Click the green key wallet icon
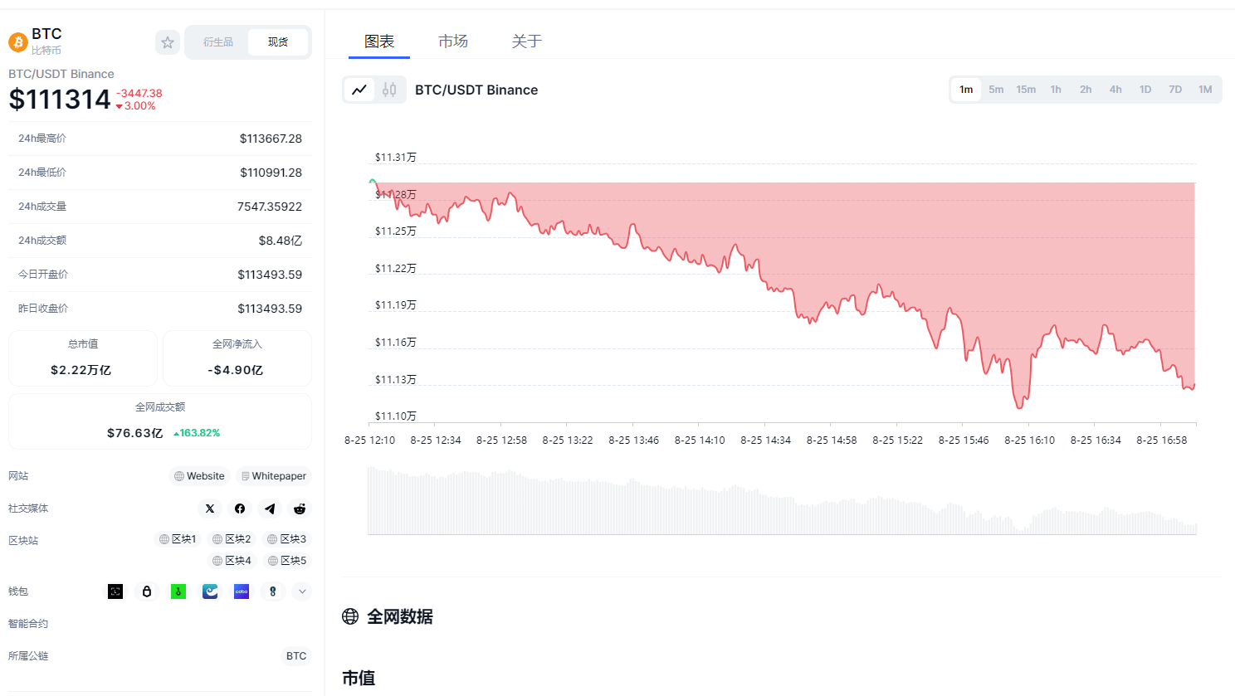Screen dimensions: 1235x696 coord(178,591)
